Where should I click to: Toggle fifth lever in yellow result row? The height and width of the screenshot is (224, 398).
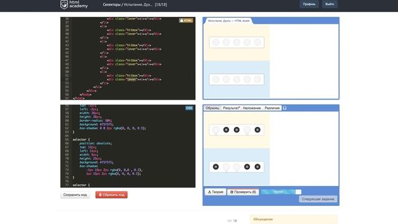coord(257,42)
